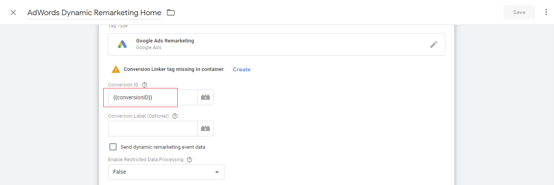Click the folder icon beside tag name

171,12
